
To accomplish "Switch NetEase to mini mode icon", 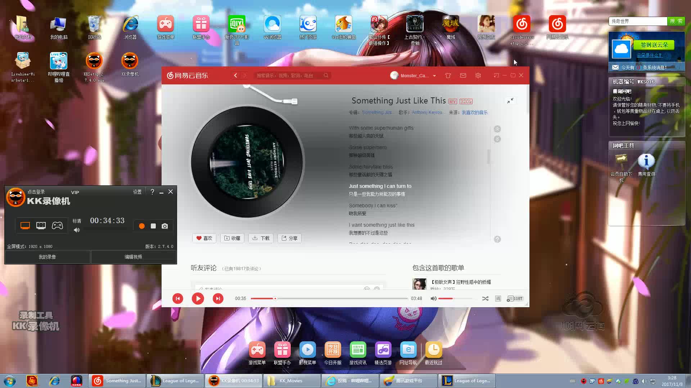I will 496,75.
